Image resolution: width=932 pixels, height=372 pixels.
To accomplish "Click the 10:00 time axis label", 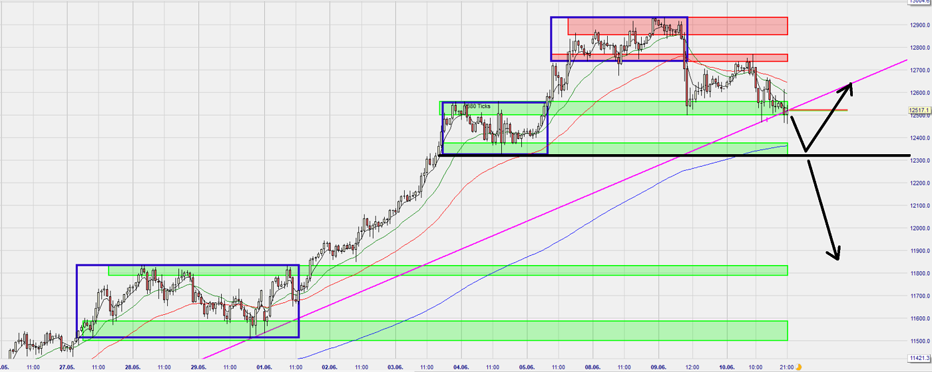I will 756,367.
